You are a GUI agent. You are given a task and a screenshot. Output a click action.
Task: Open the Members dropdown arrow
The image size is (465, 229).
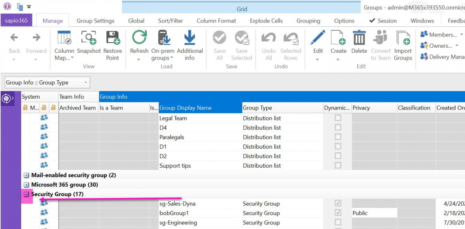pos(461,35)
